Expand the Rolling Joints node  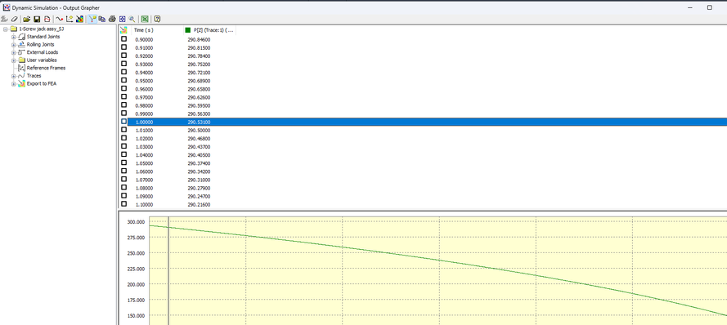[13, 44]
